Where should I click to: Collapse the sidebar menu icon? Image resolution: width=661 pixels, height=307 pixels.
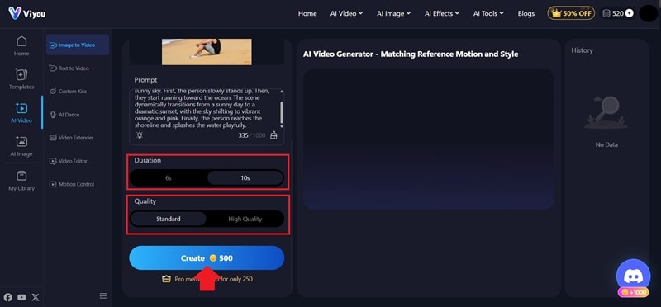tap(103, 295)
